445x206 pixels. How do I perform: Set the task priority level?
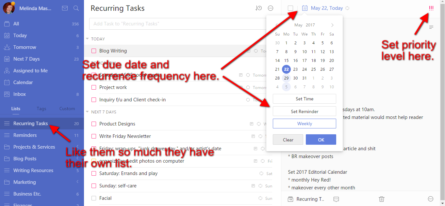tap(431, 8)
